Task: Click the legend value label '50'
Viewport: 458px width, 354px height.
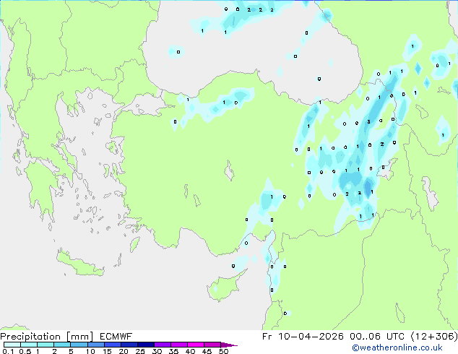Action: (223, 351)
